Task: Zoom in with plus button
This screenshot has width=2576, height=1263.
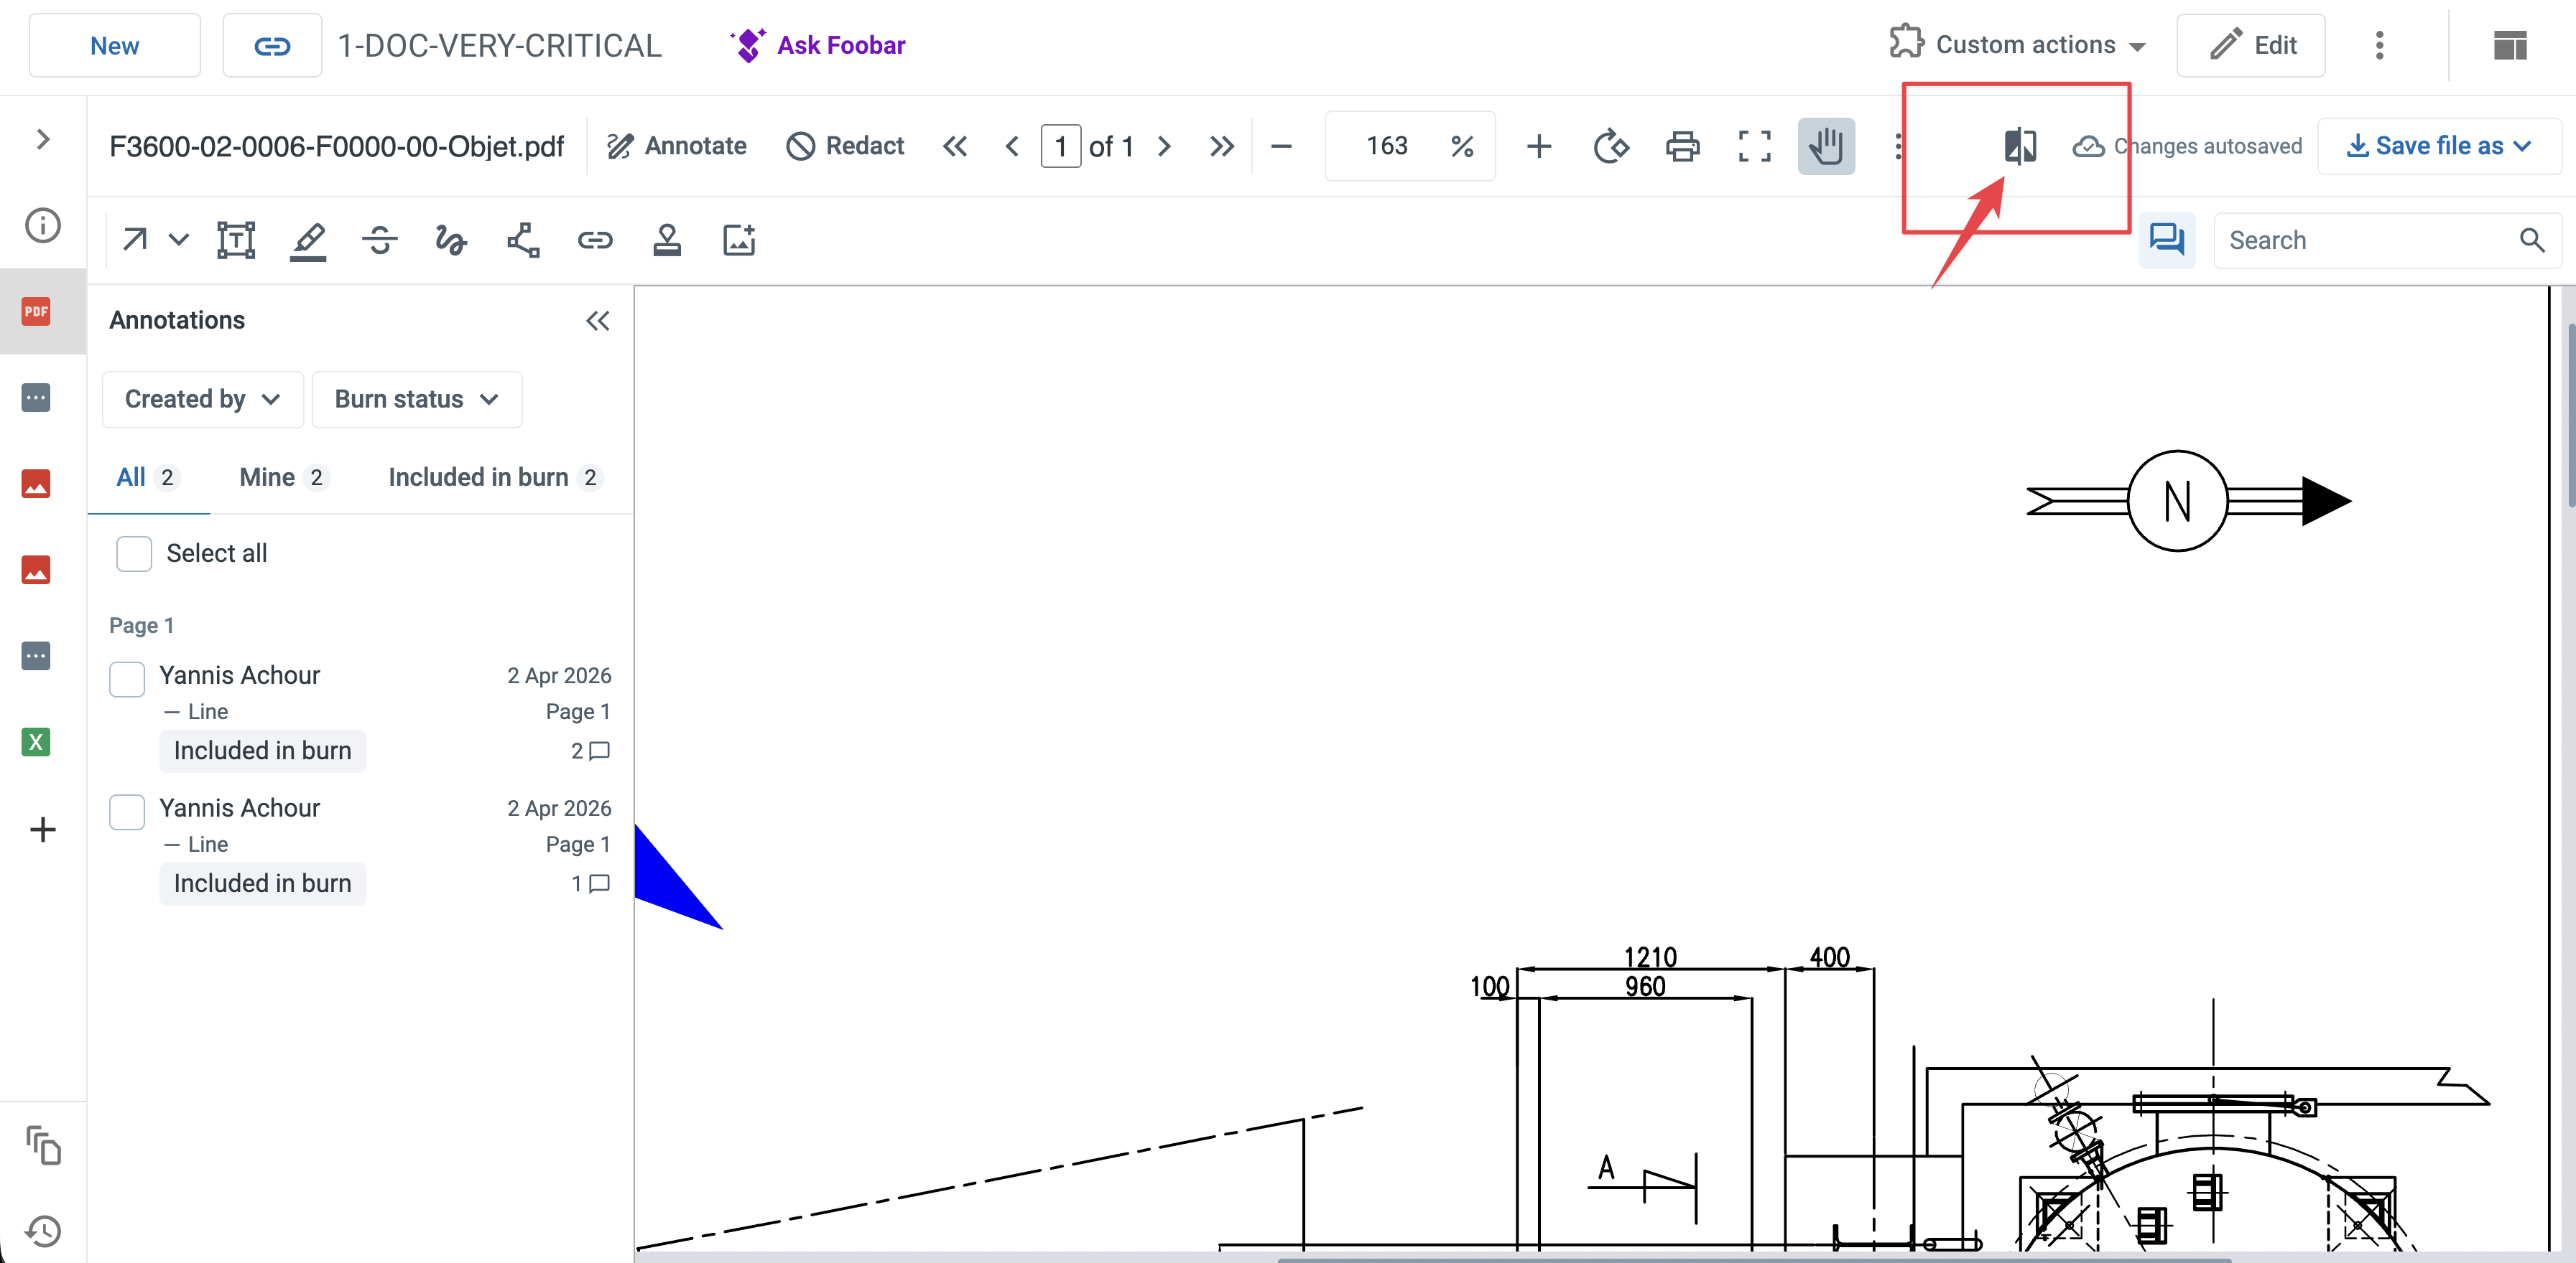Action: (x=1539, y=147)
